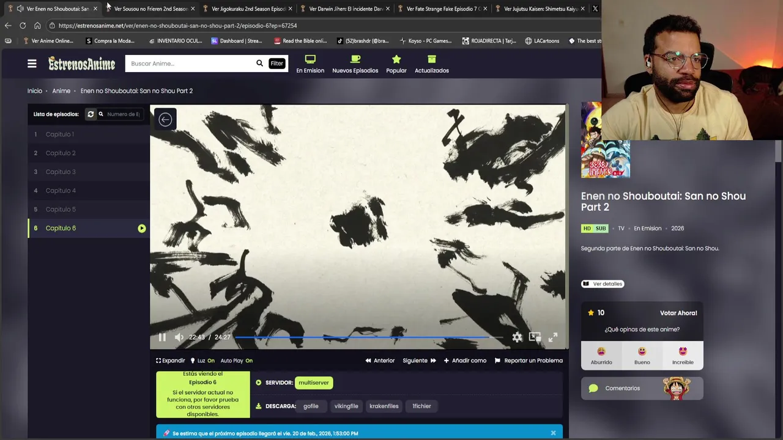Select Capitulo 3 in episode list
Viewport: 783px width, 440px height.
coord(89,172)
